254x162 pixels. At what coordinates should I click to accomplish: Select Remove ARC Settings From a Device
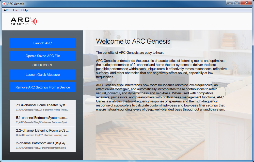43,87
